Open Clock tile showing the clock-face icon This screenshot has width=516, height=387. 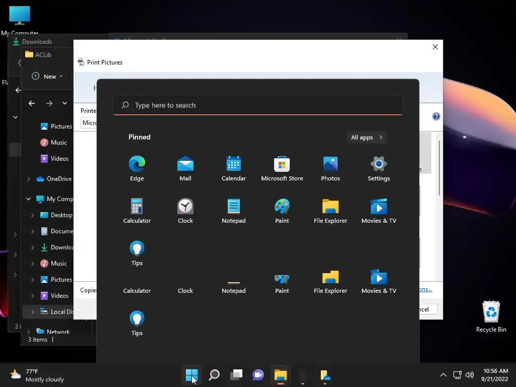pos(185,211)
